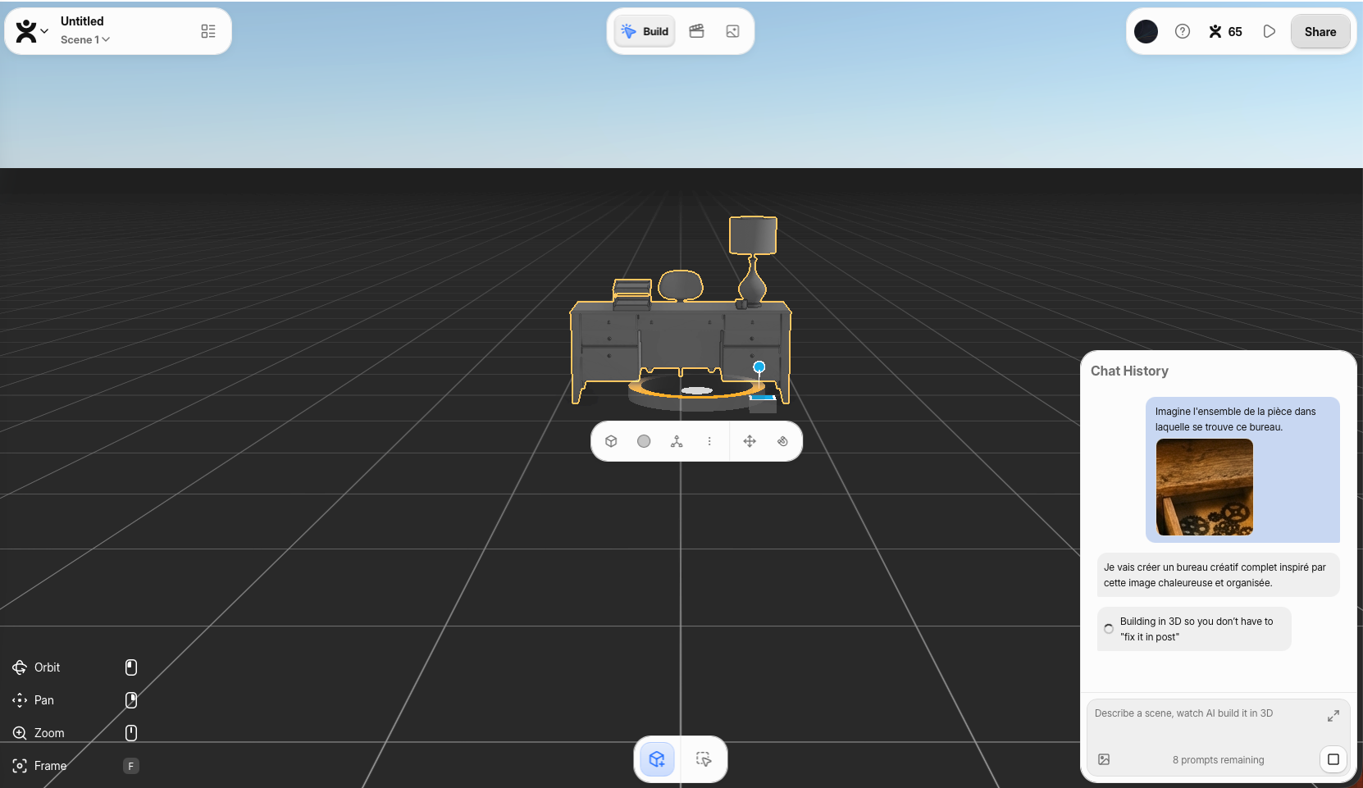Open the more options vertical dots
Image resolution: width=1363 pixels, height=788 pixels.
click(x=709, y=441)
